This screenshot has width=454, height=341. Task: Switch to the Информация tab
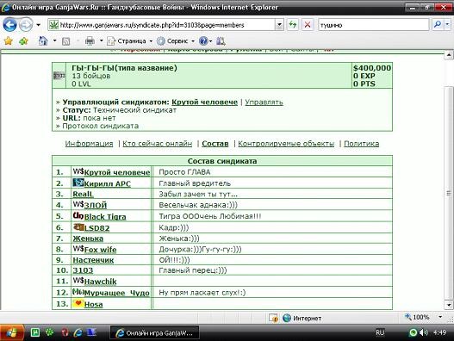click(89, 144)
